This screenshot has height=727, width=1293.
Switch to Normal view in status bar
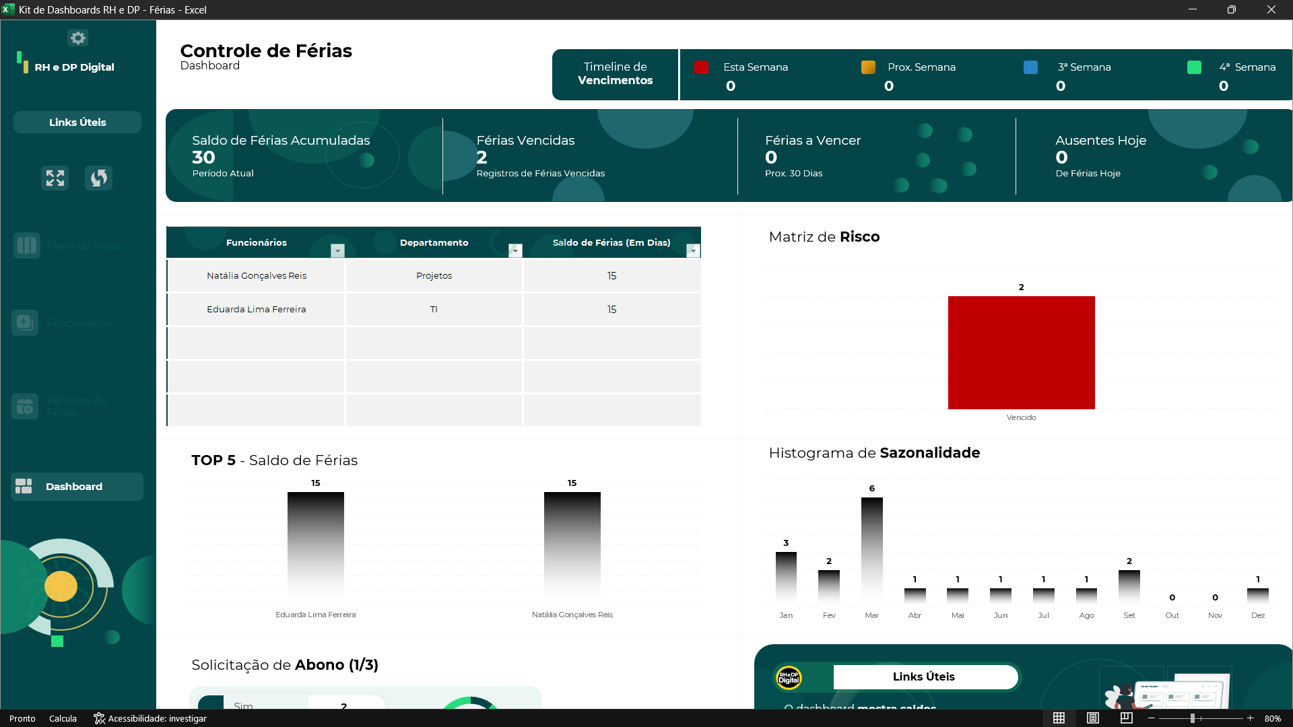pyautogui.click(x=1059, y=718)
